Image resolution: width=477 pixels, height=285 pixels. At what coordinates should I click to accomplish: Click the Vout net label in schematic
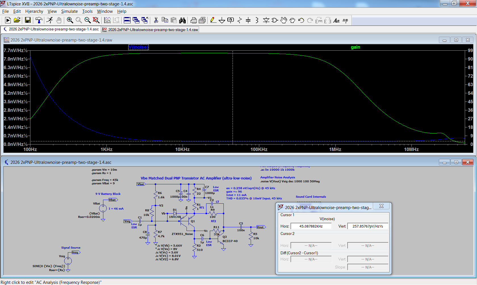pos(261,227)
